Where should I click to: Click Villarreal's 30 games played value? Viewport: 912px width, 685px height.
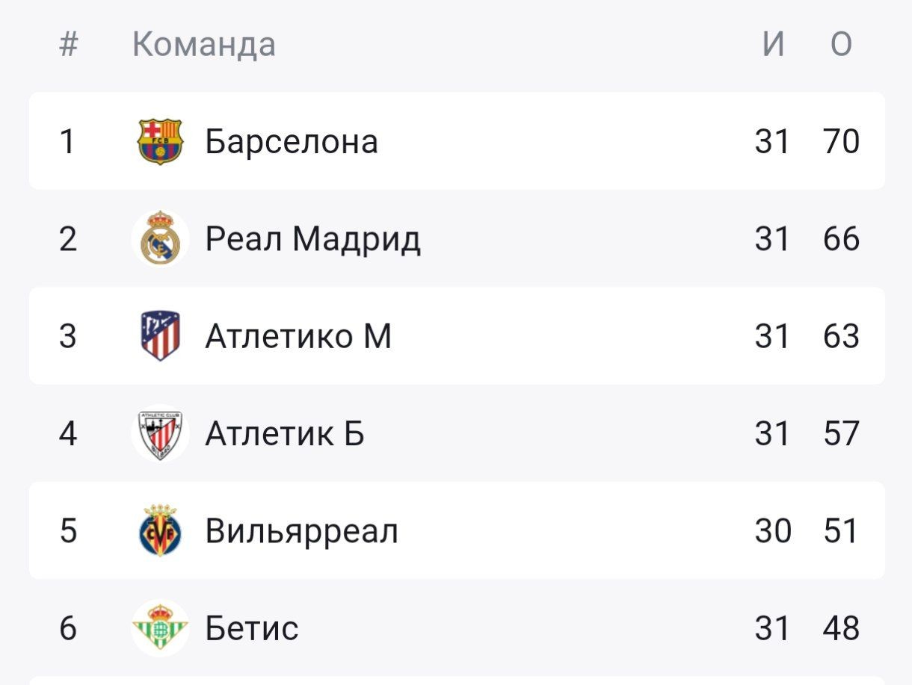[773, 530]
